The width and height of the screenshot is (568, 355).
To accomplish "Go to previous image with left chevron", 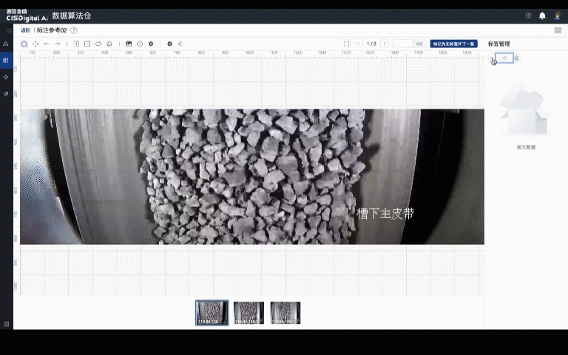I will [359, 44].
